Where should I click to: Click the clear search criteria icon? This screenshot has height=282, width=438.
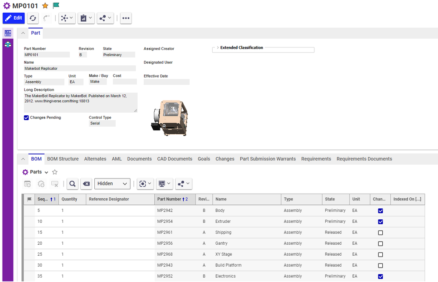(86, 184)
